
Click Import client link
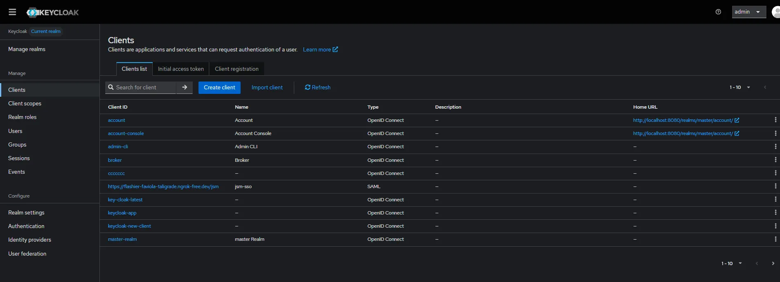(x=267, y=87)
